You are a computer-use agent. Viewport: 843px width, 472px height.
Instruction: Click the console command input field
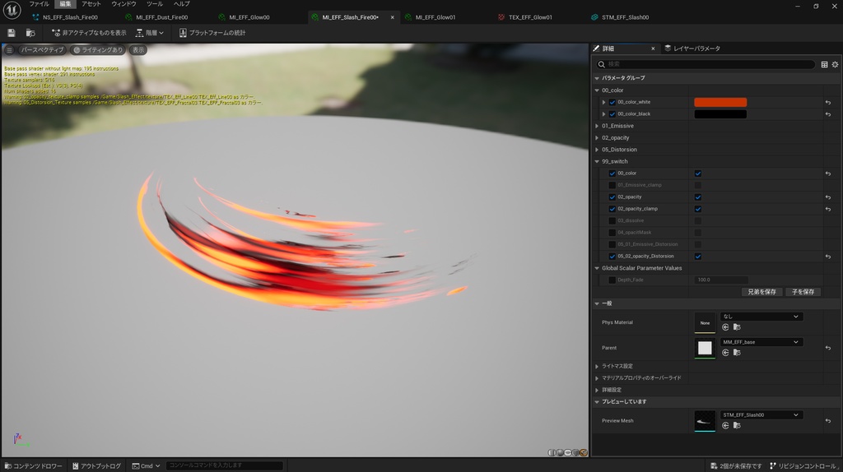(x=224, y=465)
